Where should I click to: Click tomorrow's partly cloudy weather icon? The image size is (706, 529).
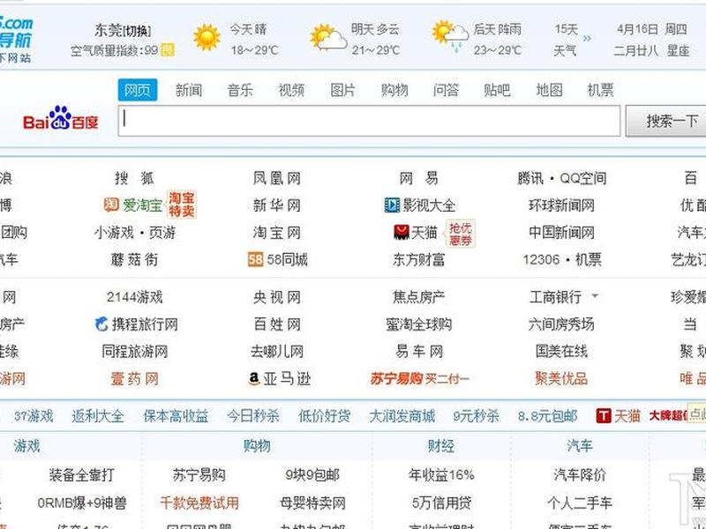coord(328,37)
